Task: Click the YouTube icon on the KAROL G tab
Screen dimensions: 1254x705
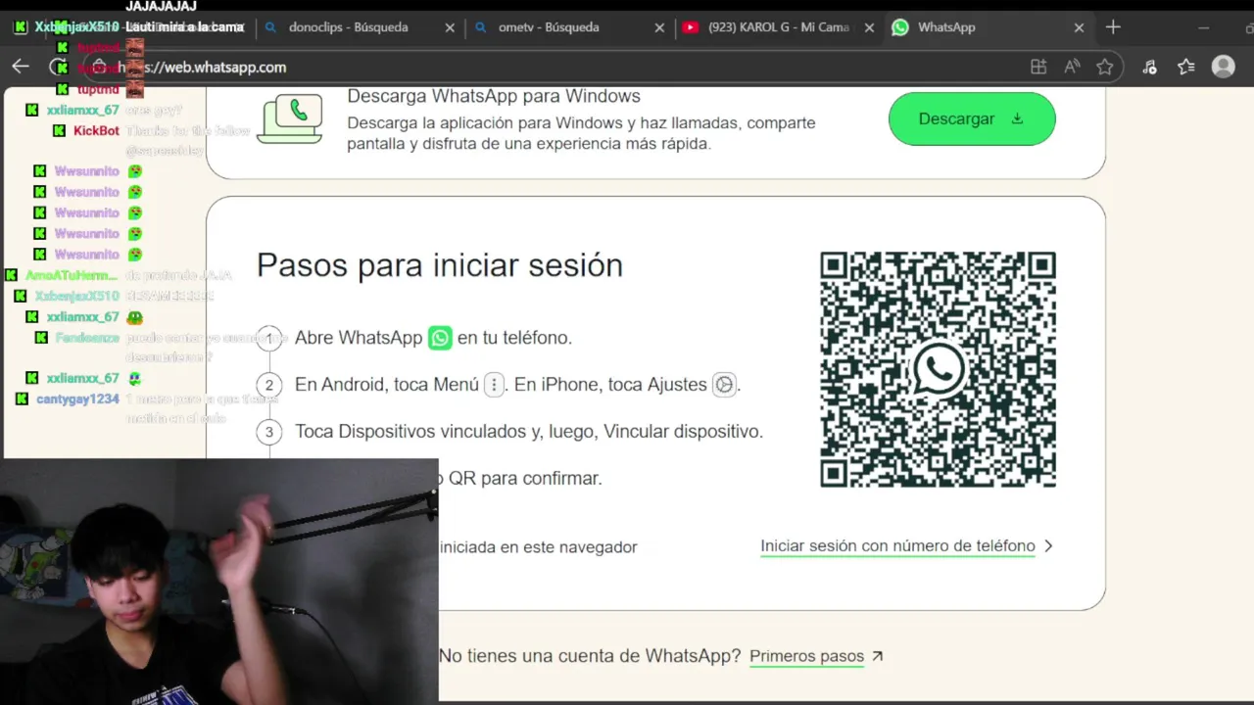Action: (691, 27)
